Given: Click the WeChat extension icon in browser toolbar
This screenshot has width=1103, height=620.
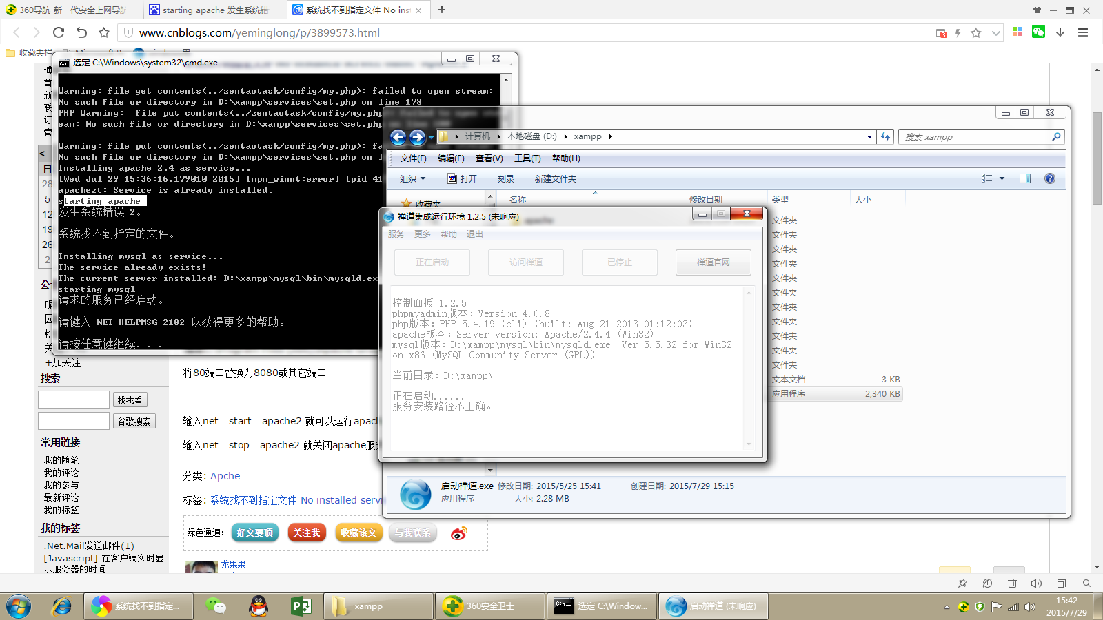Looking at the screenshot, I should [1038, 32].
